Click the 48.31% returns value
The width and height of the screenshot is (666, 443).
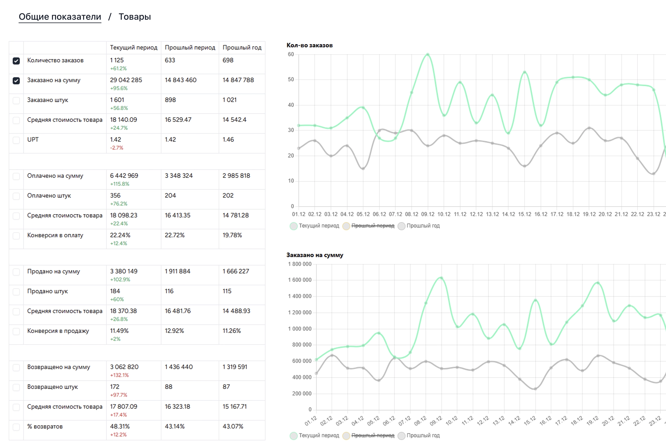pos(120,426)
